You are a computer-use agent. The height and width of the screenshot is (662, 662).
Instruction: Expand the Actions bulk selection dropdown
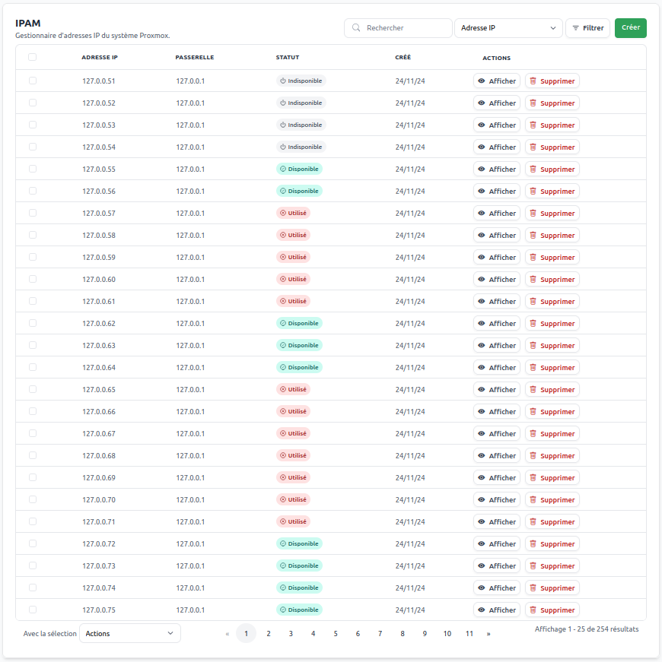[129, 633]
